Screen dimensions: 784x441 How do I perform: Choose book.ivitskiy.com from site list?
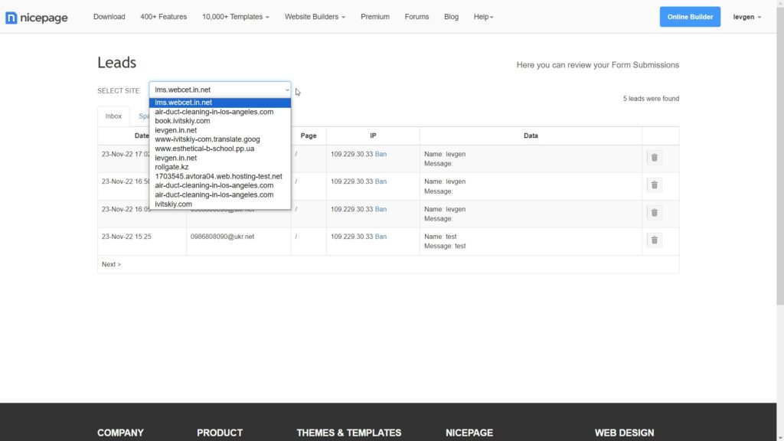(x=182, y=121)
